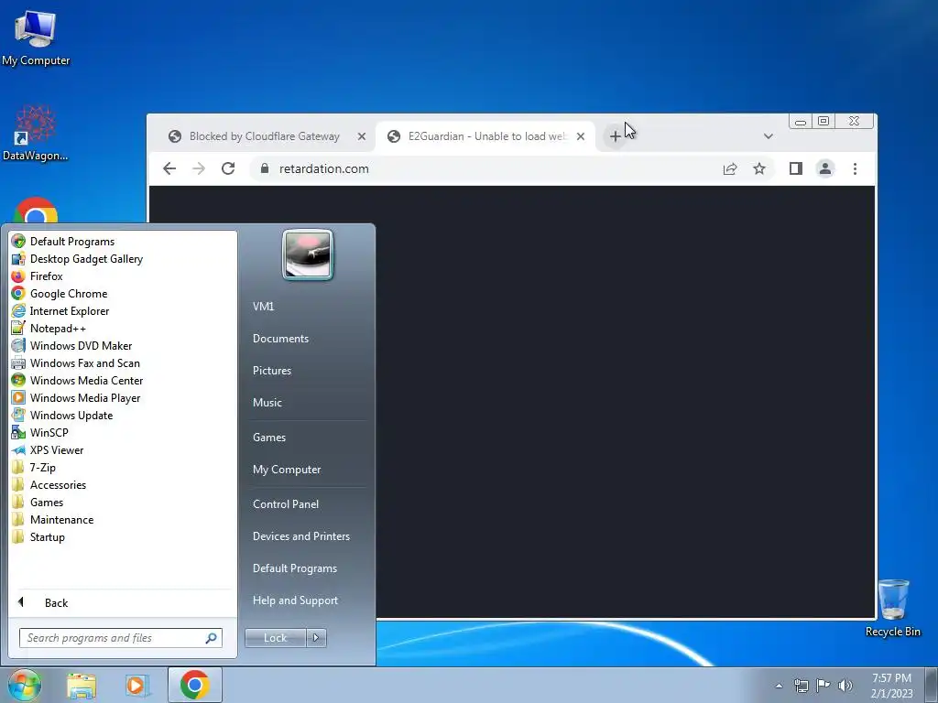Select the Recycle Bin desktop icon
The image size is (938, 703).
click(x=893, y=608)
